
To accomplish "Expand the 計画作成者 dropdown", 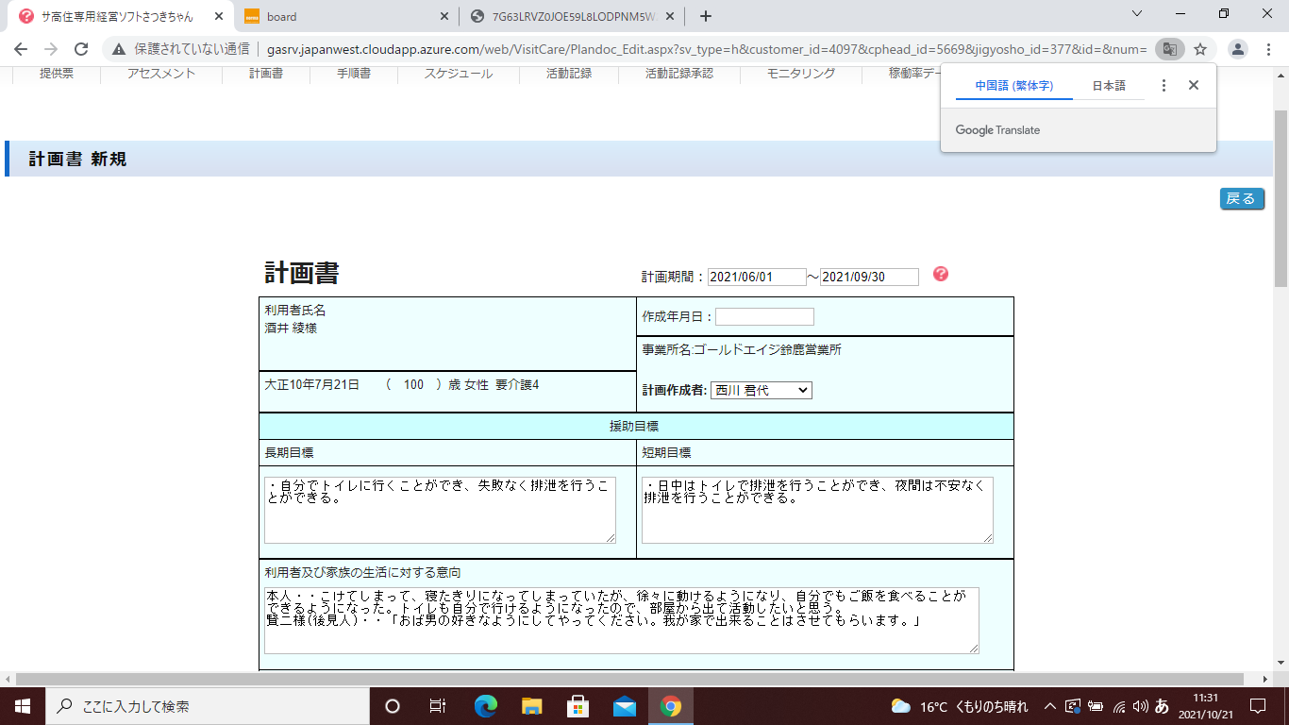I will (x=761, y=390).
